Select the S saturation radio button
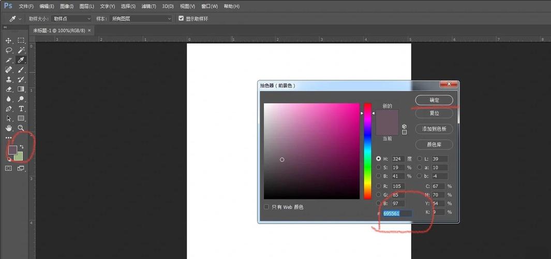Screen dimensions: 551x259 379,167
